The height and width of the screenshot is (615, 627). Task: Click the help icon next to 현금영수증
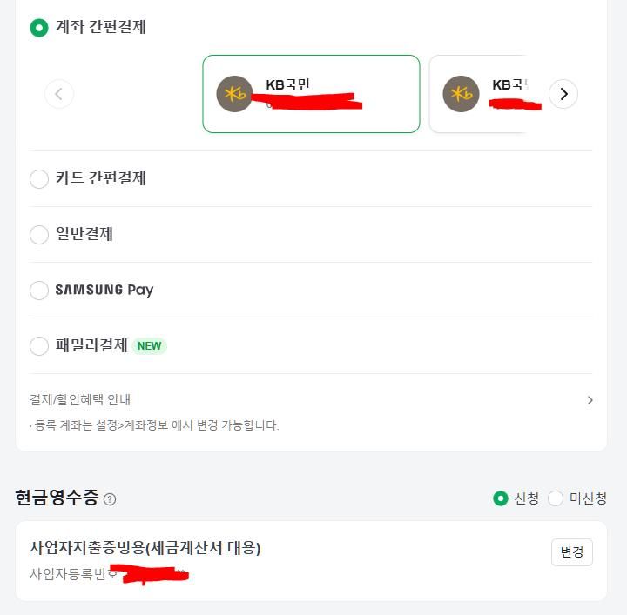pyautogui.click(x=110, y=499)
